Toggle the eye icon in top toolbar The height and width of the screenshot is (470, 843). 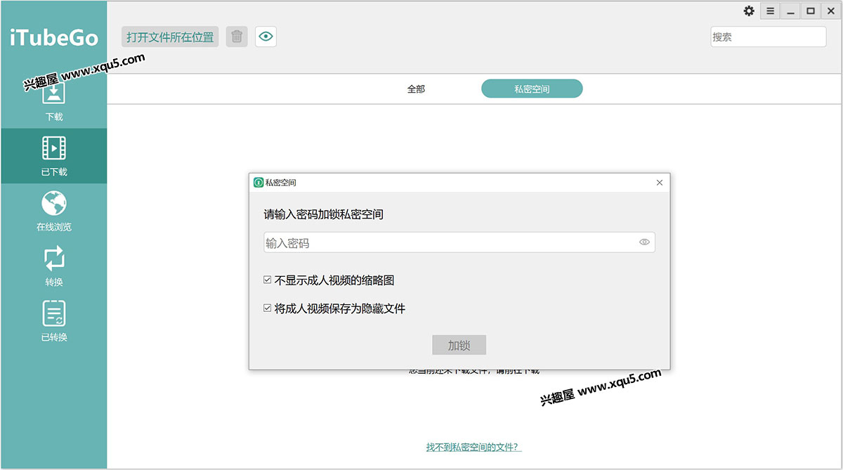[x=266, y=37]
